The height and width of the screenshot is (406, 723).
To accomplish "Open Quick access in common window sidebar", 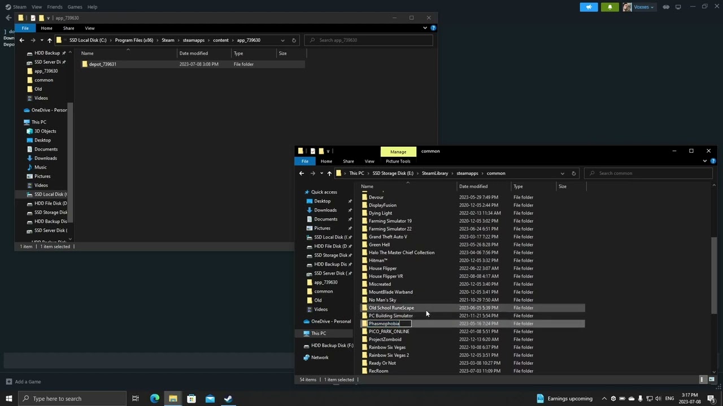I will pos(324,192).
